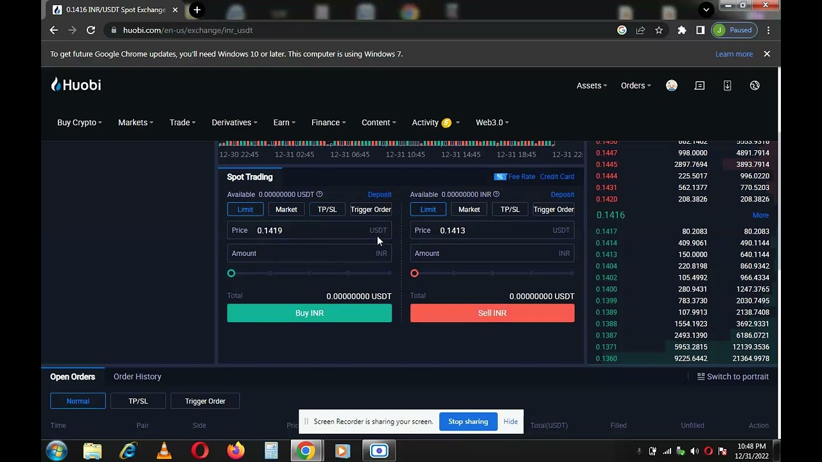The height and width of the screenshot is (462, 822).
Task: Select Market order type on buy side
Action: 286,209
